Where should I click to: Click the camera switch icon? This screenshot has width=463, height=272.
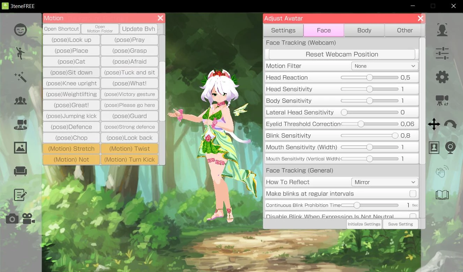point(442,101)
